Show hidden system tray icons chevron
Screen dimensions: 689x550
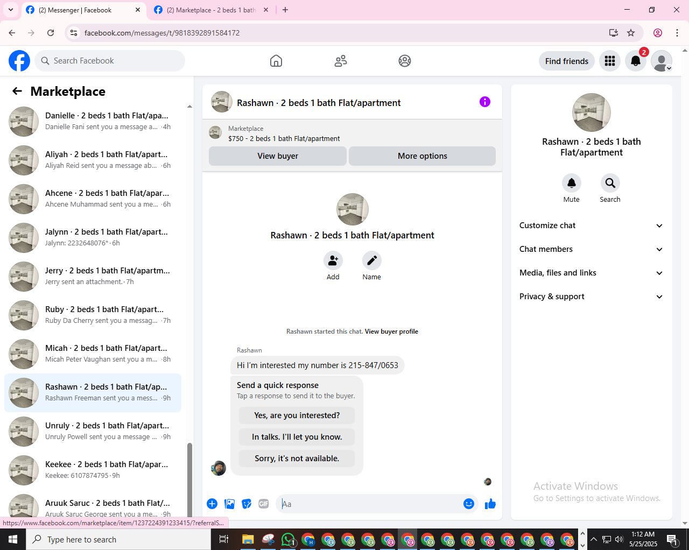(x=594, y=539)
